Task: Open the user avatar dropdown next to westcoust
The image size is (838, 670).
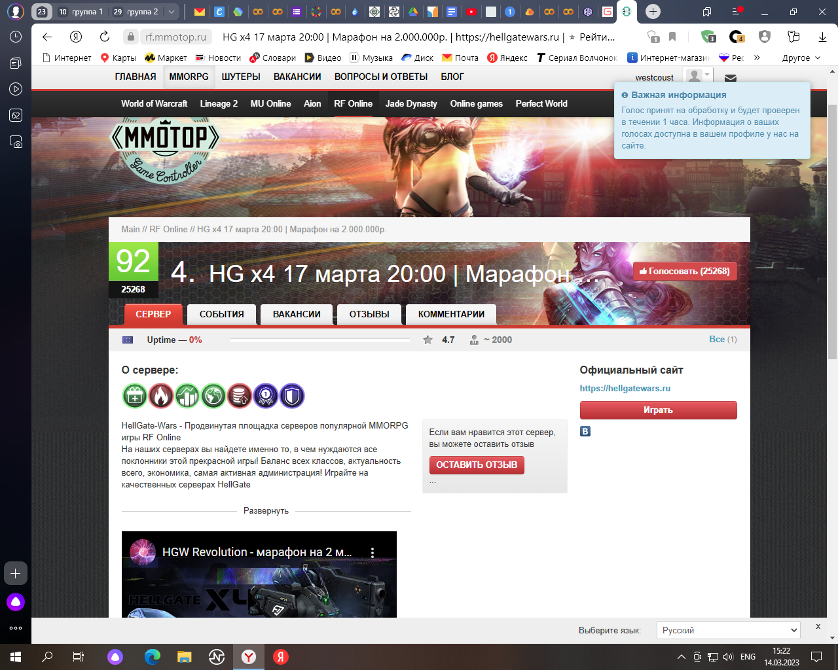Action: 698,76
